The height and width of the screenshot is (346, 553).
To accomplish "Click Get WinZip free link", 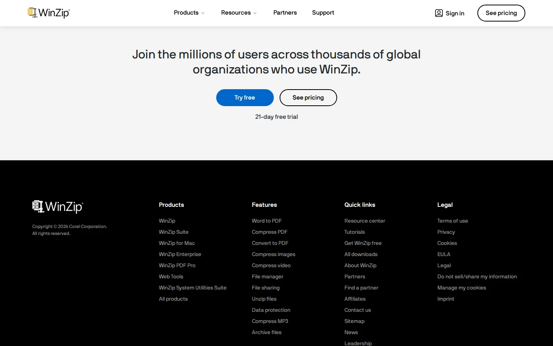I will pos(363,243).
